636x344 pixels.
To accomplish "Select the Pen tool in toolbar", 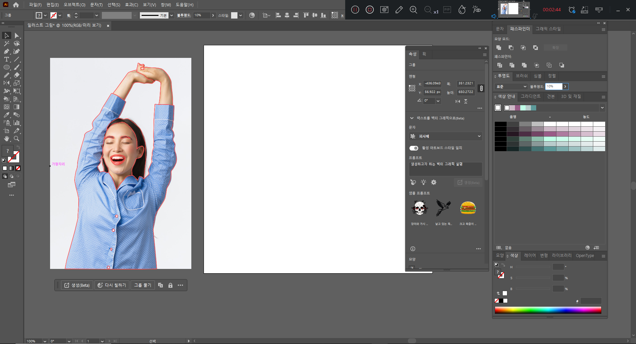I will pyautogui.click(x=6, y=52).
